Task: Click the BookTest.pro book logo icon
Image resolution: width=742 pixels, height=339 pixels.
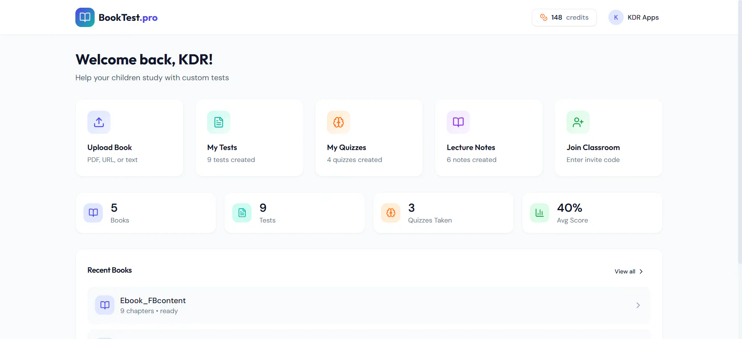Action: click(85, 17)
